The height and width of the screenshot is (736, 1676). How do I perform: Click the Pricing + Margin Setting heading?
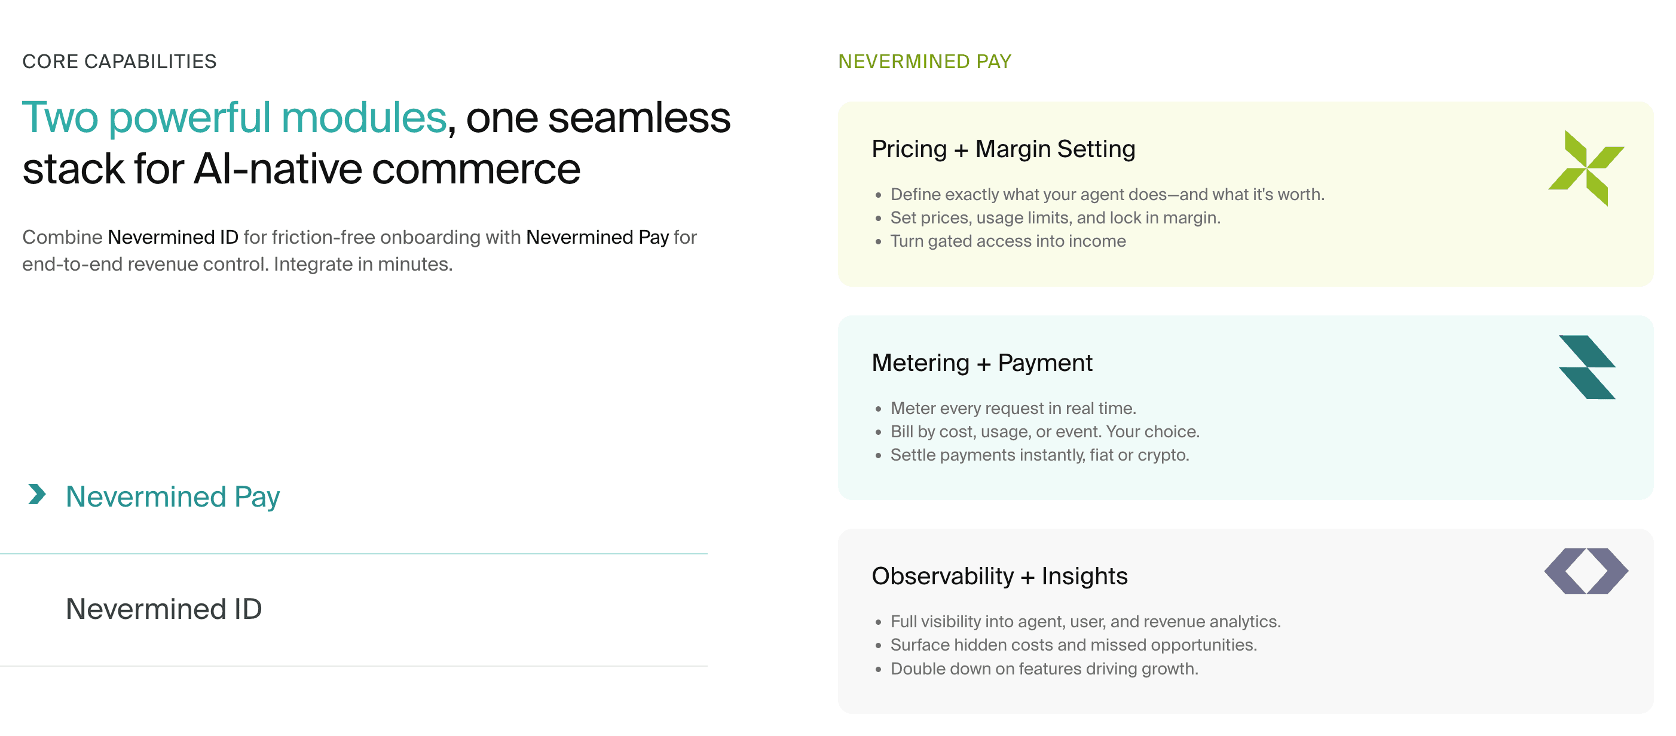point(1003,149)
